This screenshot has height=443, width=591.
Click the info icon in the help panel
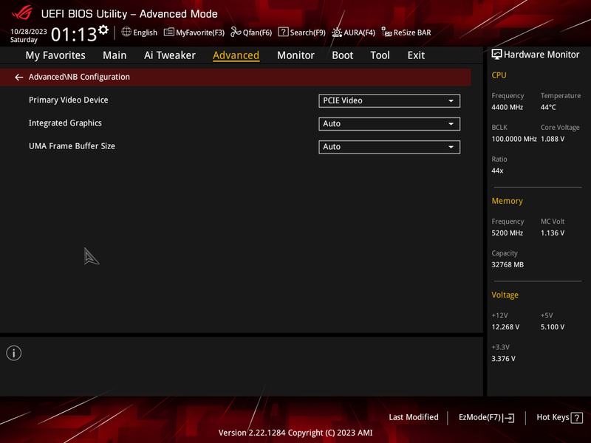[14, 353]
